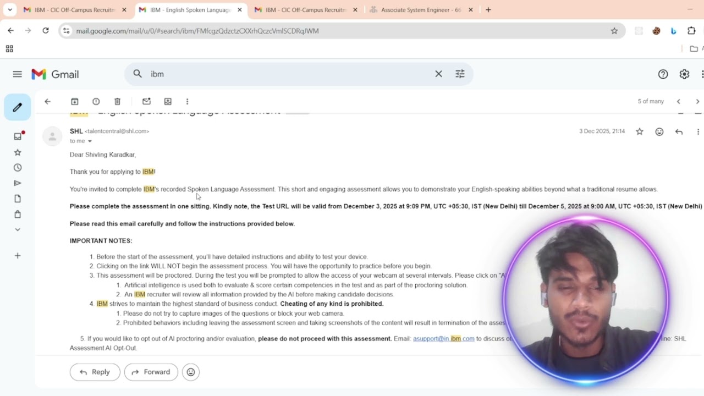Viewport: 704px width, 396px height.
Task: Click the Gmail logo
Action: 55,74
